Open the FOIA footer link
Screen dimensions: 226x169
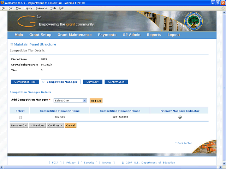click(x=55, y=163)
